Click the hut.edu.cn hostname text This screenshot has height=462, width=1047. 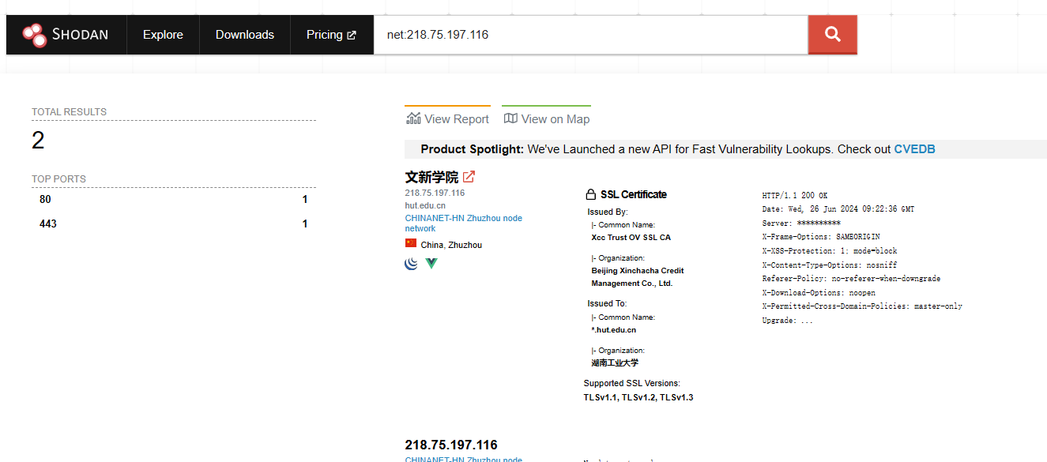pyautogui.click(x=425, y=205)
